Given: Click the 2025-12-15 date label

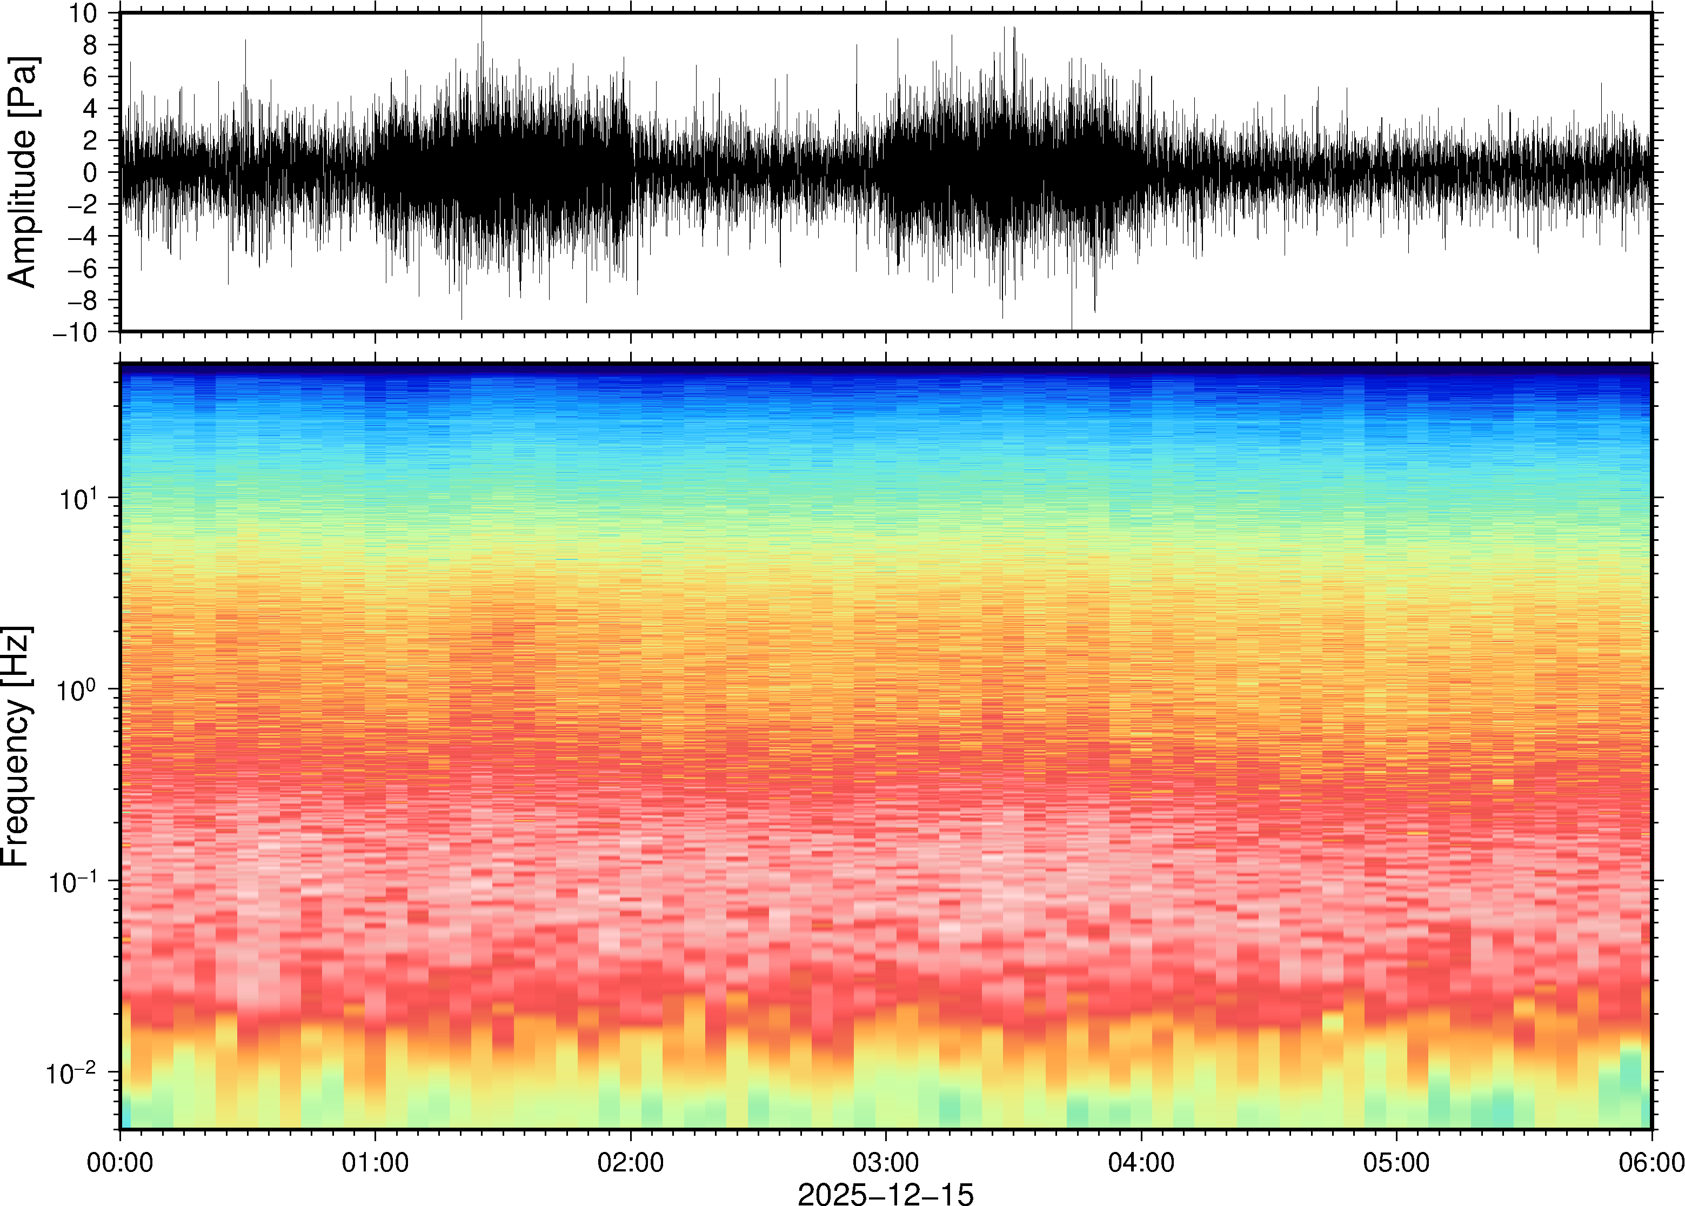Looking at the screenshot, I should click(885, 1194).
